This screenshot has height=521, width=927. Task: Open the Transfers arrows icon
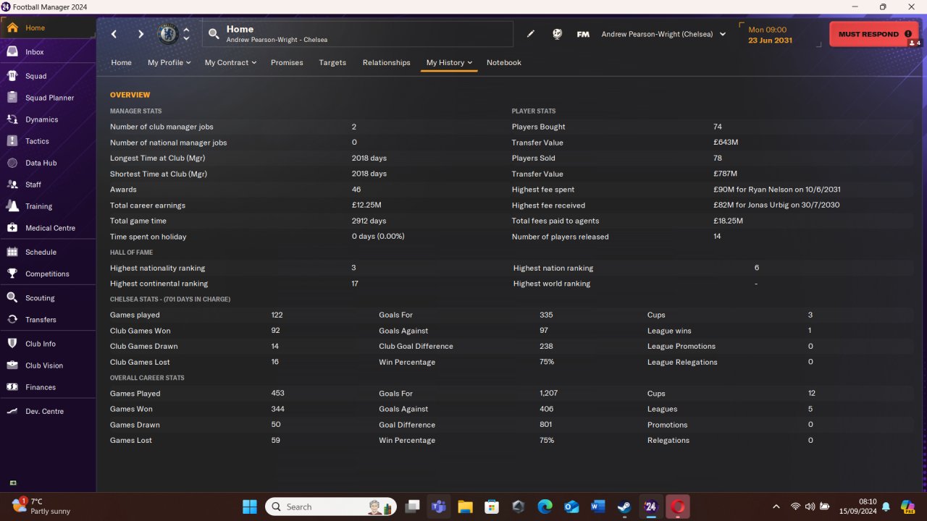(12, 319)
